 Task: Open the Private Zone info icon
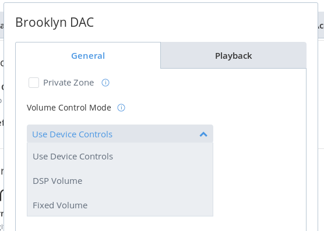point(105,83)
